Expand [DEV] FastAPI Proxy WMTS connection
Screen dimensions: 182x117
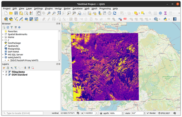[x=5, y=60]
